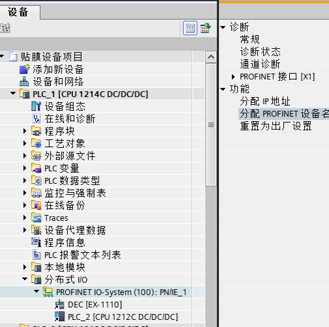
Task: Click the PLC 报警文本列表 document icon
Action: point(37,255)
